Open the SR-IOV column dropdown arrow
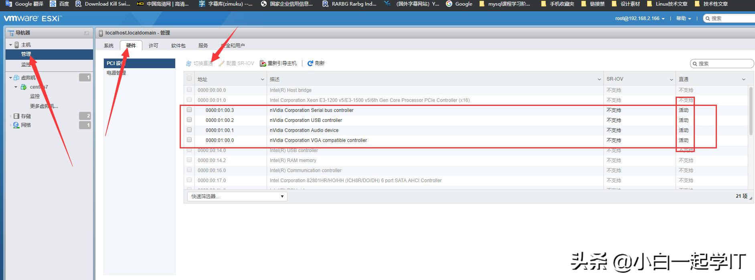755x280 pixels. pos(672,79)
